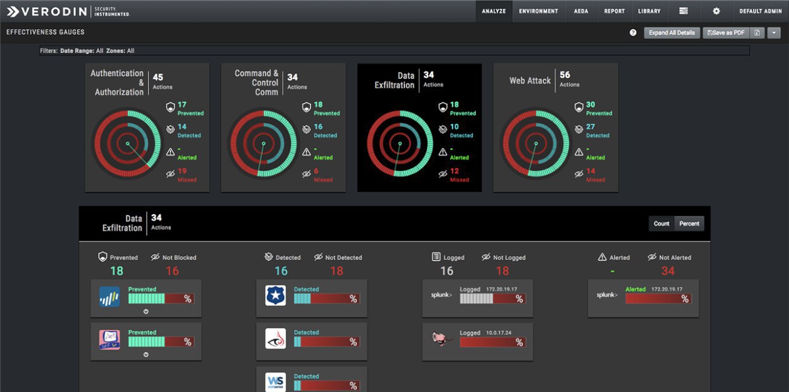Viewport: 789px width, 392px height.
Task: Click the Verodin logo
Action: click(67, 11)
